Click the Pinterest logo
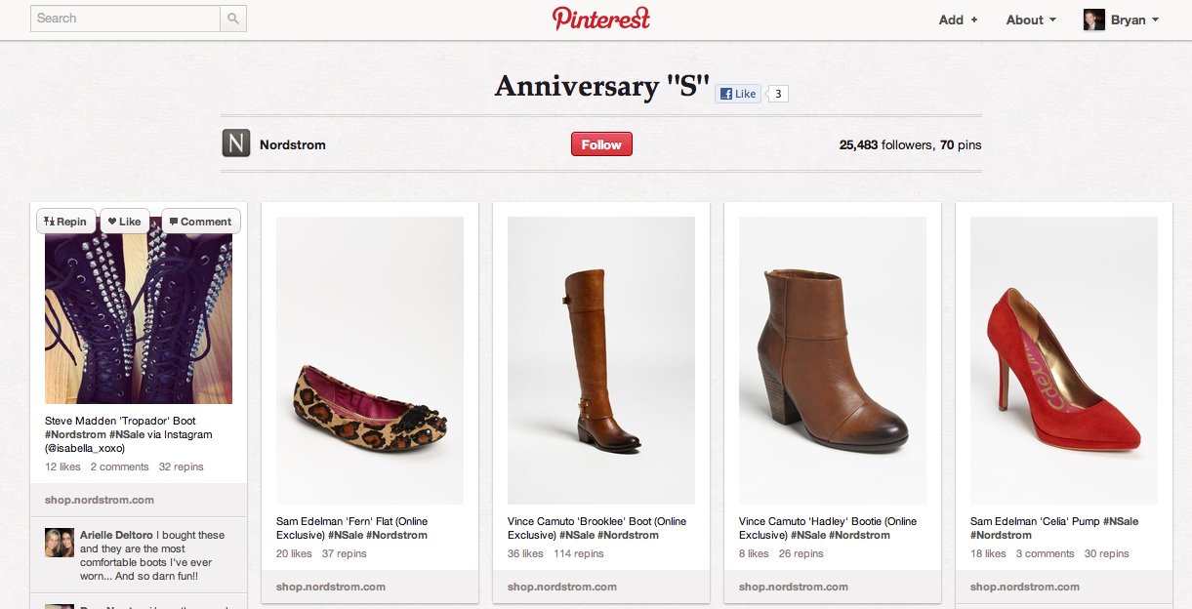 click(x=600, y=19)
